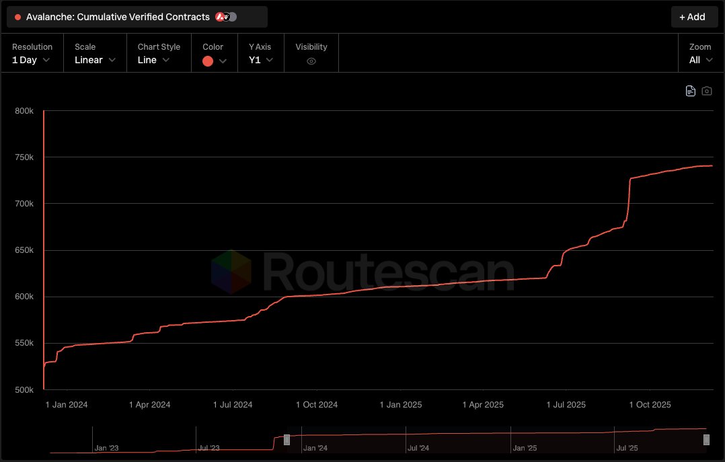The width and height of the screenshot is (725, 462).
Task: Click the 1 Jan 2024 axis label
Action: tap(67, 405)
